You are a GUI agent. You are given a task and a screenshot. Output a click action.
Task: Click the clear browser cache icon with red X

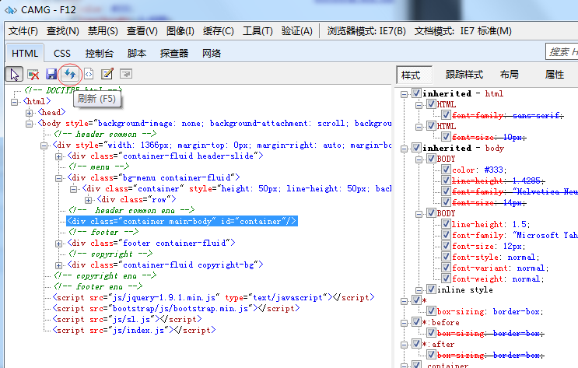[x=33, y=75]
